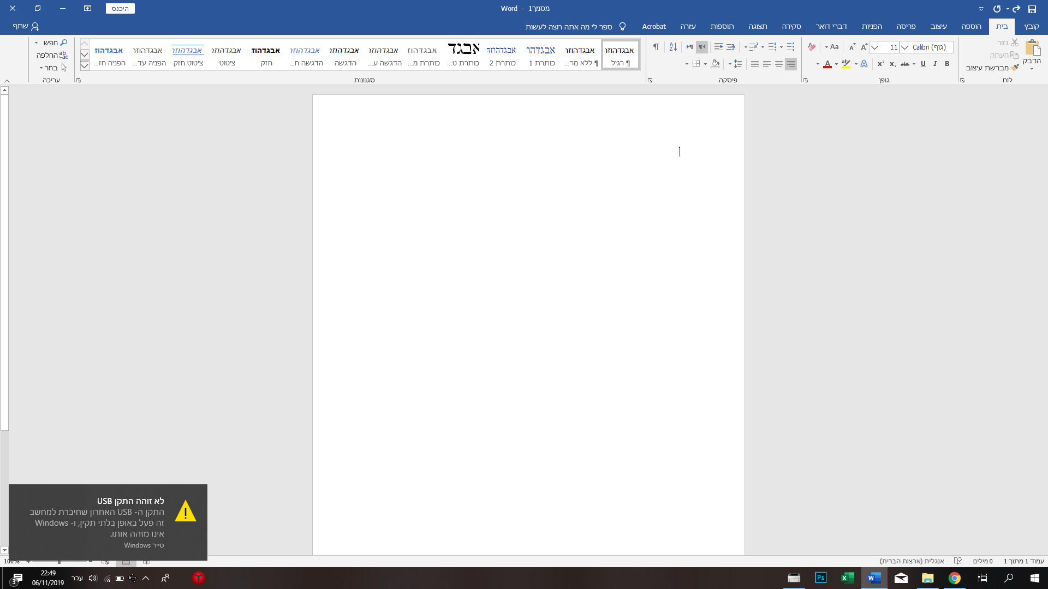1048x589 pixels.
Task: Click the red font color swatch
Action: [x=827, y=64]
